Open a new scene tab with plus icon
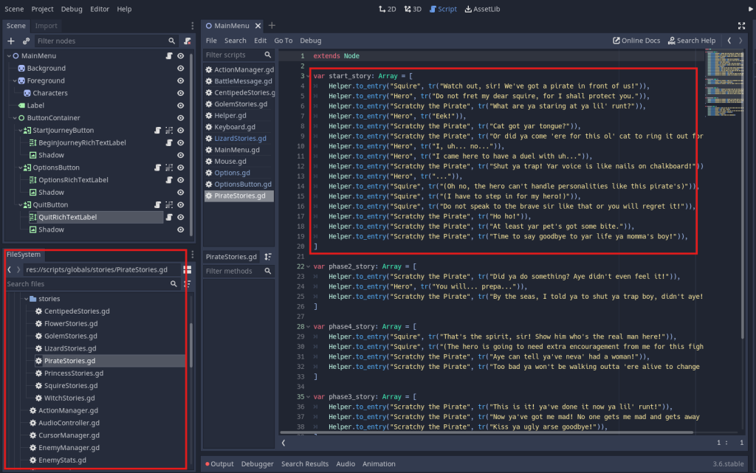Viewport: 756px width, 473px height. click(272, 26)
